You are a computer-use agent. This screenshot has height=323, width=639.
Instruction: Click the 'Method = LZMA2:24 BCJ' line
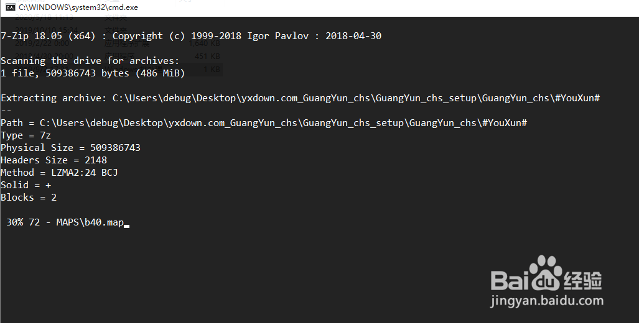(x=60, y=173)
